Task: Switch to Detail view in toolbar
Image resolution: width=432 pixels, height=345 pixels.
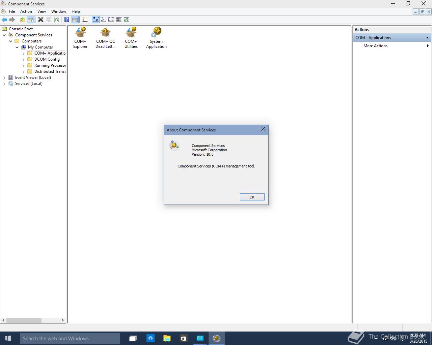Action: coord(119,20)
